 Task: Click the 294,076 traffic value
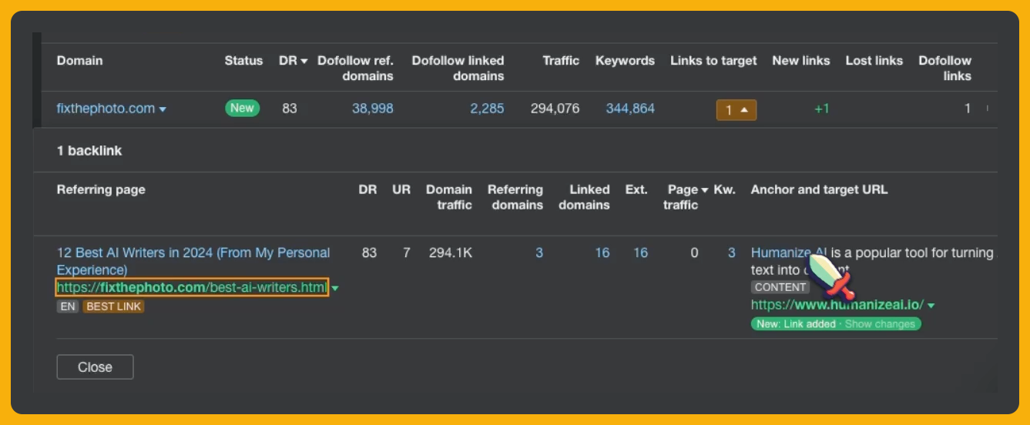(555, 109)
